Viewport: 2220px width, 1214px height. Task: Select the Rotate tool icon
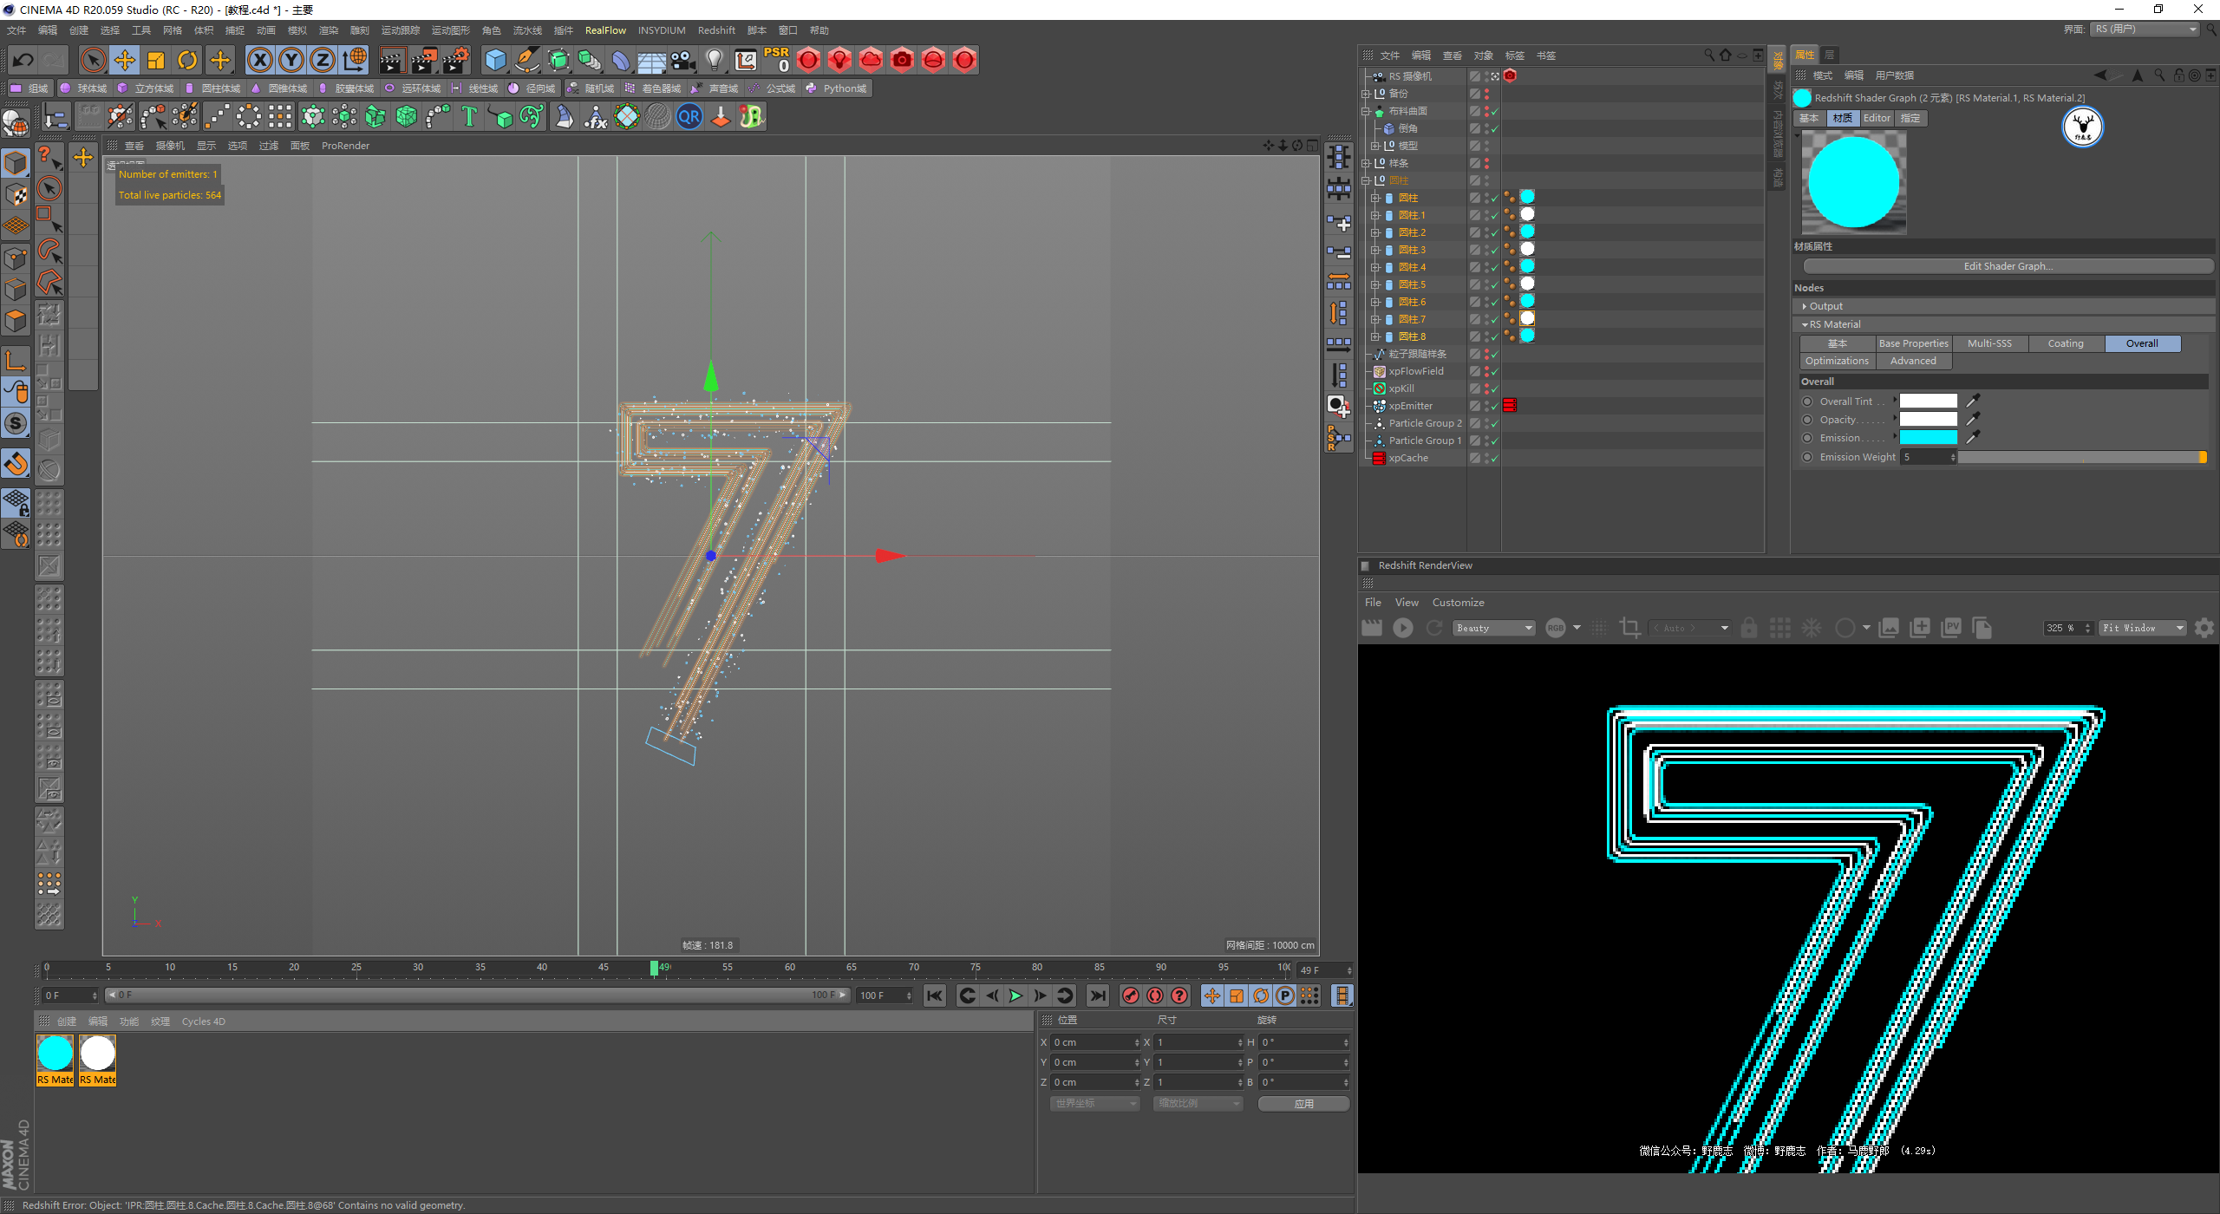187,60
